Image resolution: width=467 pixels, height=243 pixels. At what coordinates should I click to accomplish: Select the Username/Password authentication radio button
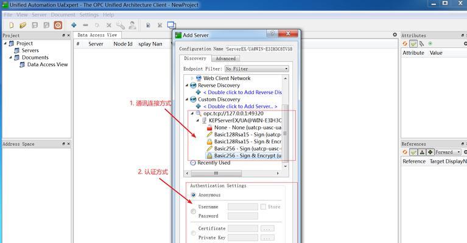[x=193, y=211]
